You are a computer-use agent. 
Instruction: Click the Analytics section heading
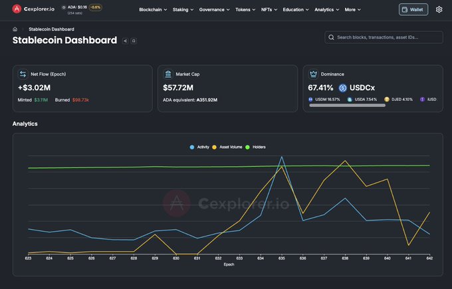click(25, 124)
